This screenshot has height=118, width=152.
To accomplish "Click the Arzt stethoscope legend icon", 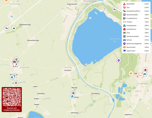I will 124,7.
